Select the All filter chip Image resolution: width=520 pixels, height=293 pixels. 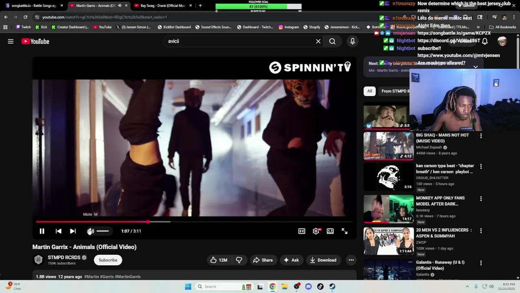click(x=370, y=91)
